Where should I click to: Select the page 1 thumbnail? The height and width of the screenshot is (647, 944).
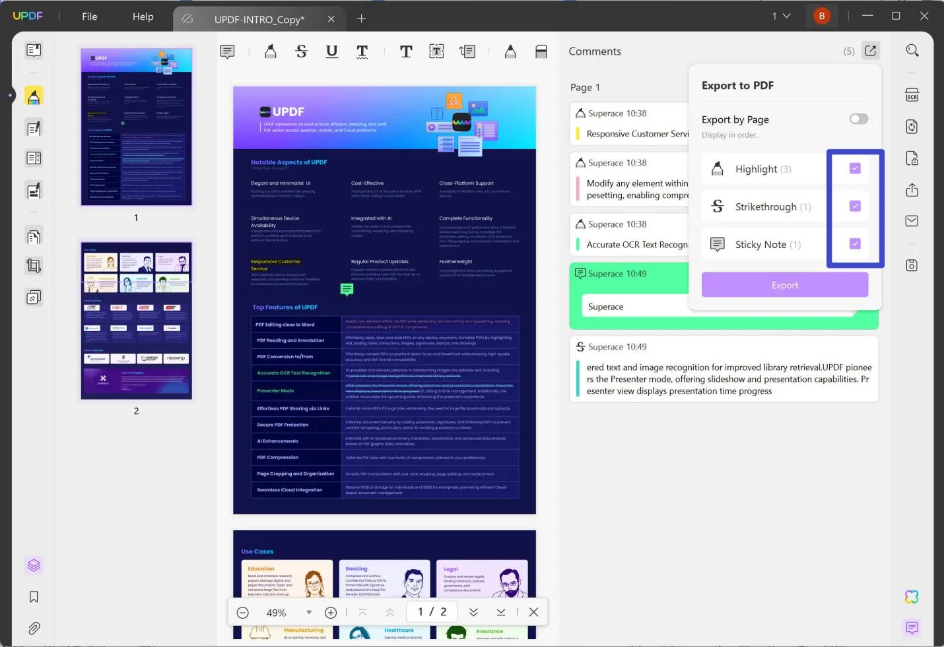pyautogui.click(x=136, y=127)
